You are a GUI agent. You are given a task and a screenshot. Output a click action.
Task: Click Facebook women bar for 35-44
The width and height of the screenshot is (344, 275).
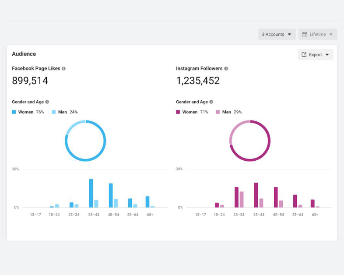click(x=91, y=193)
